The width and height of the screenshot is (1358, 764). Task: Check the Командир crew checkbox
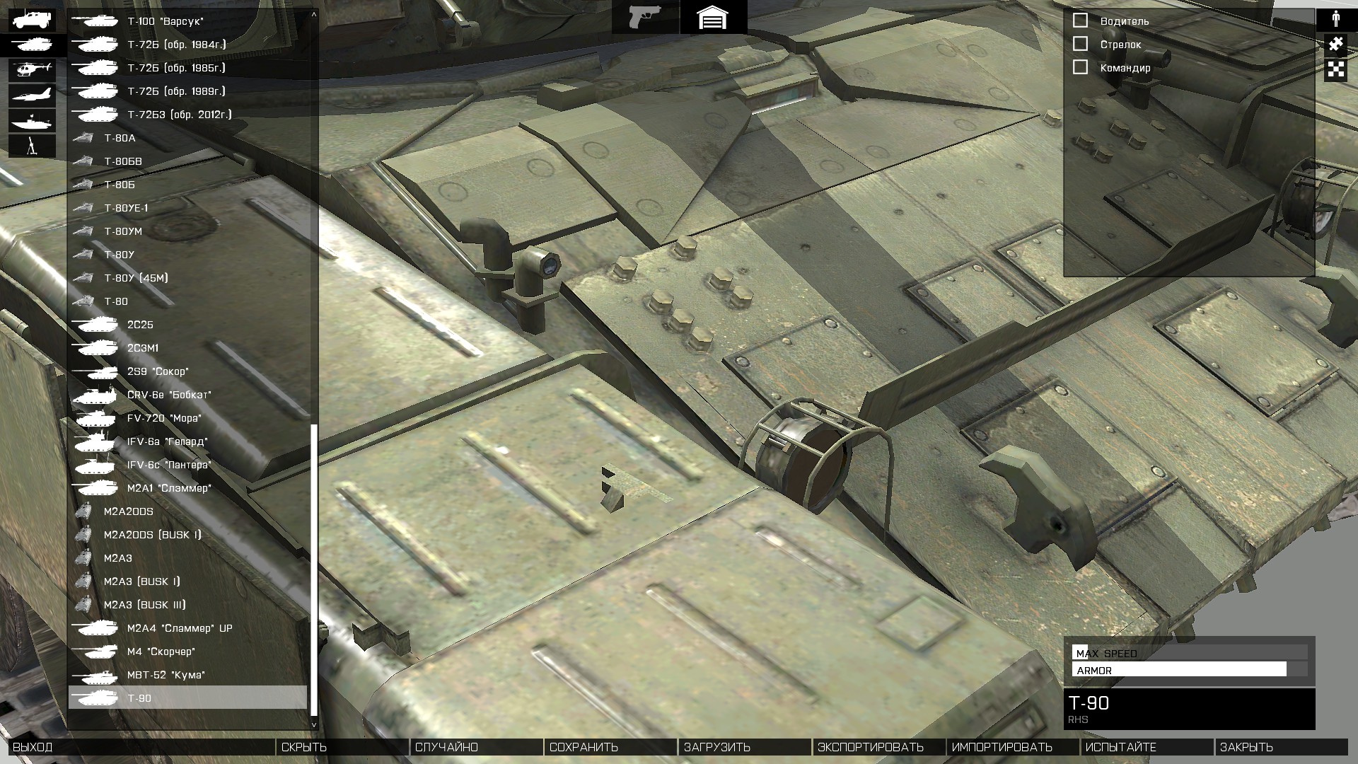[x=1080, y=67]
